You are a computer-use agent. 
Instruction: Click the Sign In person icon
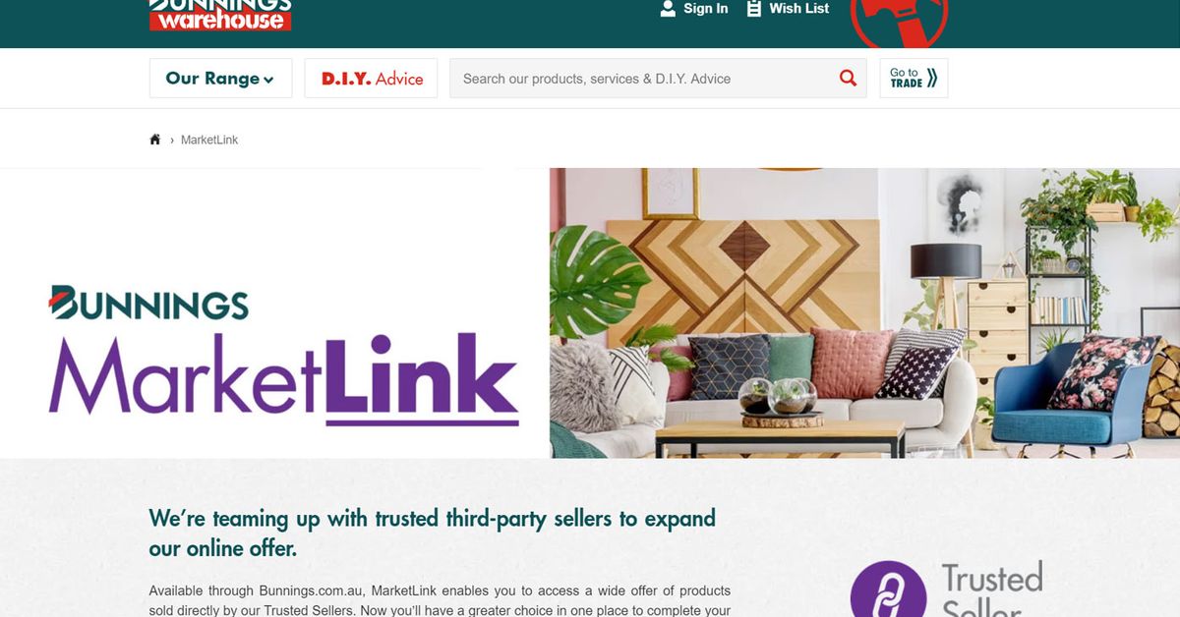point(668,9)
